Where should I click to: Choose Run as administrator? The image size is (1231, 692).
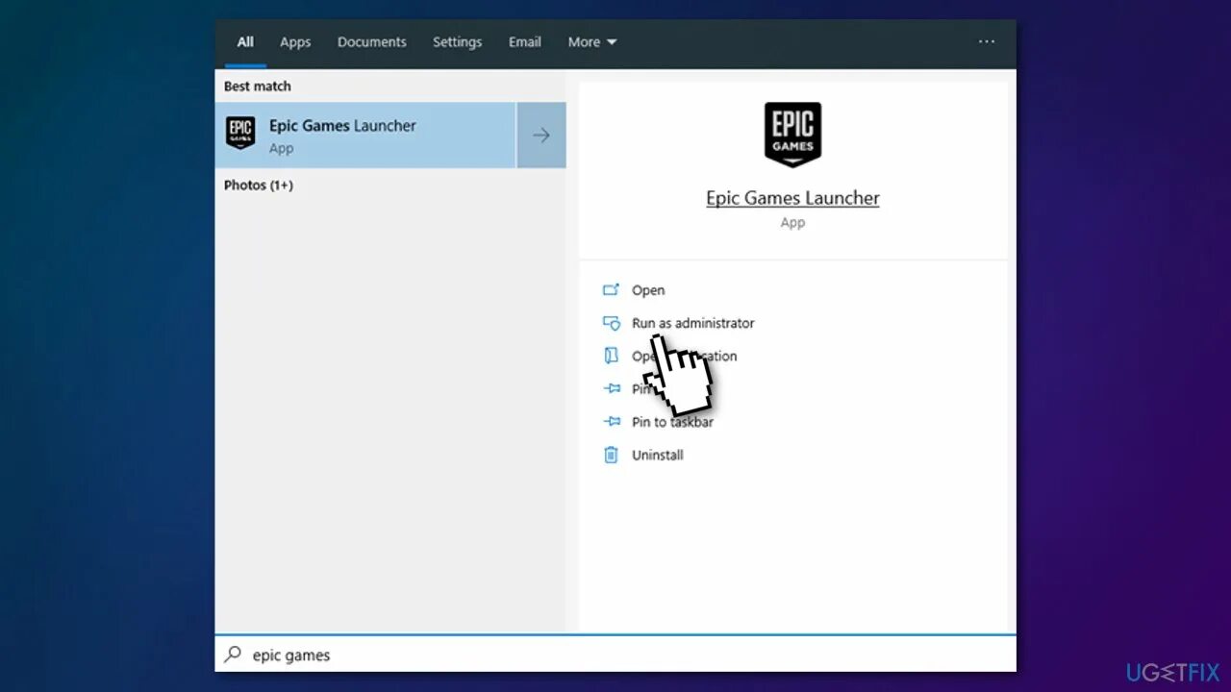pos(692,323)
